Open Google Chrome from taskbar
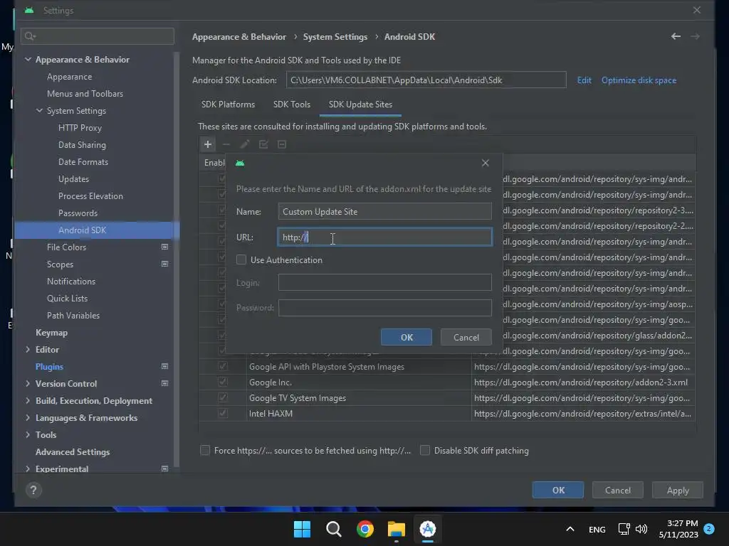Viewport: 729px width, 546px height. click(365, 529)
